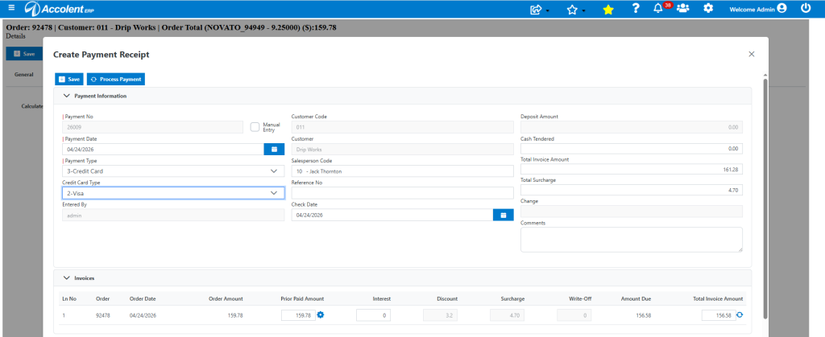Viewport: 825px width, 337px height.
Task: Open the share shortcut icon menu
Action: click(x=539, y=9)
